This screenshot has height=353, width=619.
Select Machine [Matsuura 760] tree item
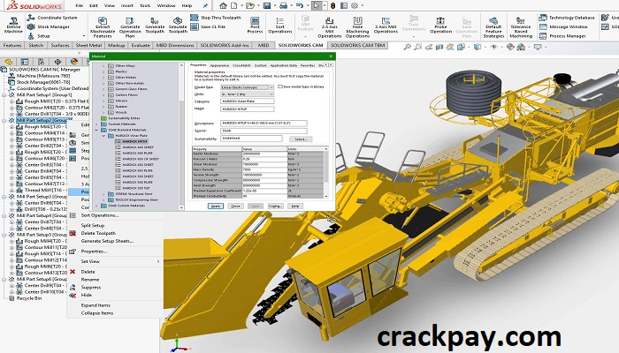point(43,76)
